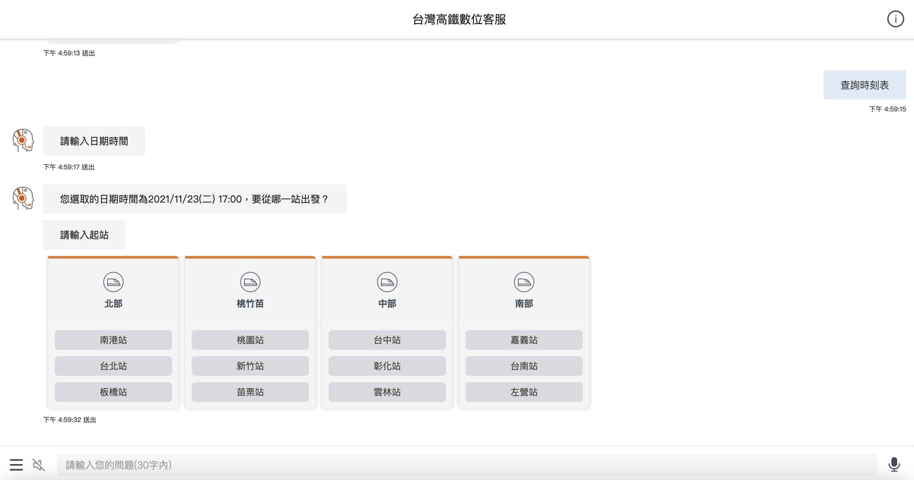This screenshot has width=914, height=480.
Task: Pick 新竹站 station button
Action: 250,366
